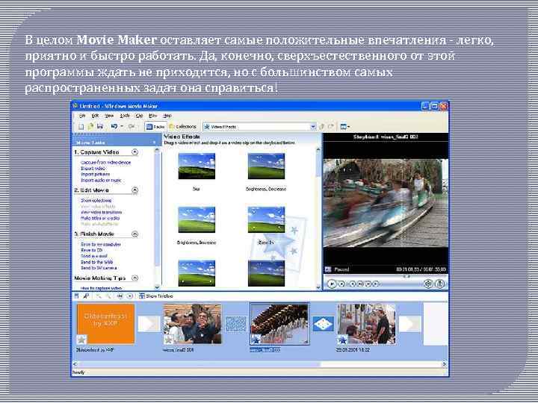Save the project using the floppy icon
This screenshot has width=538, height=403.
(99, 126)
